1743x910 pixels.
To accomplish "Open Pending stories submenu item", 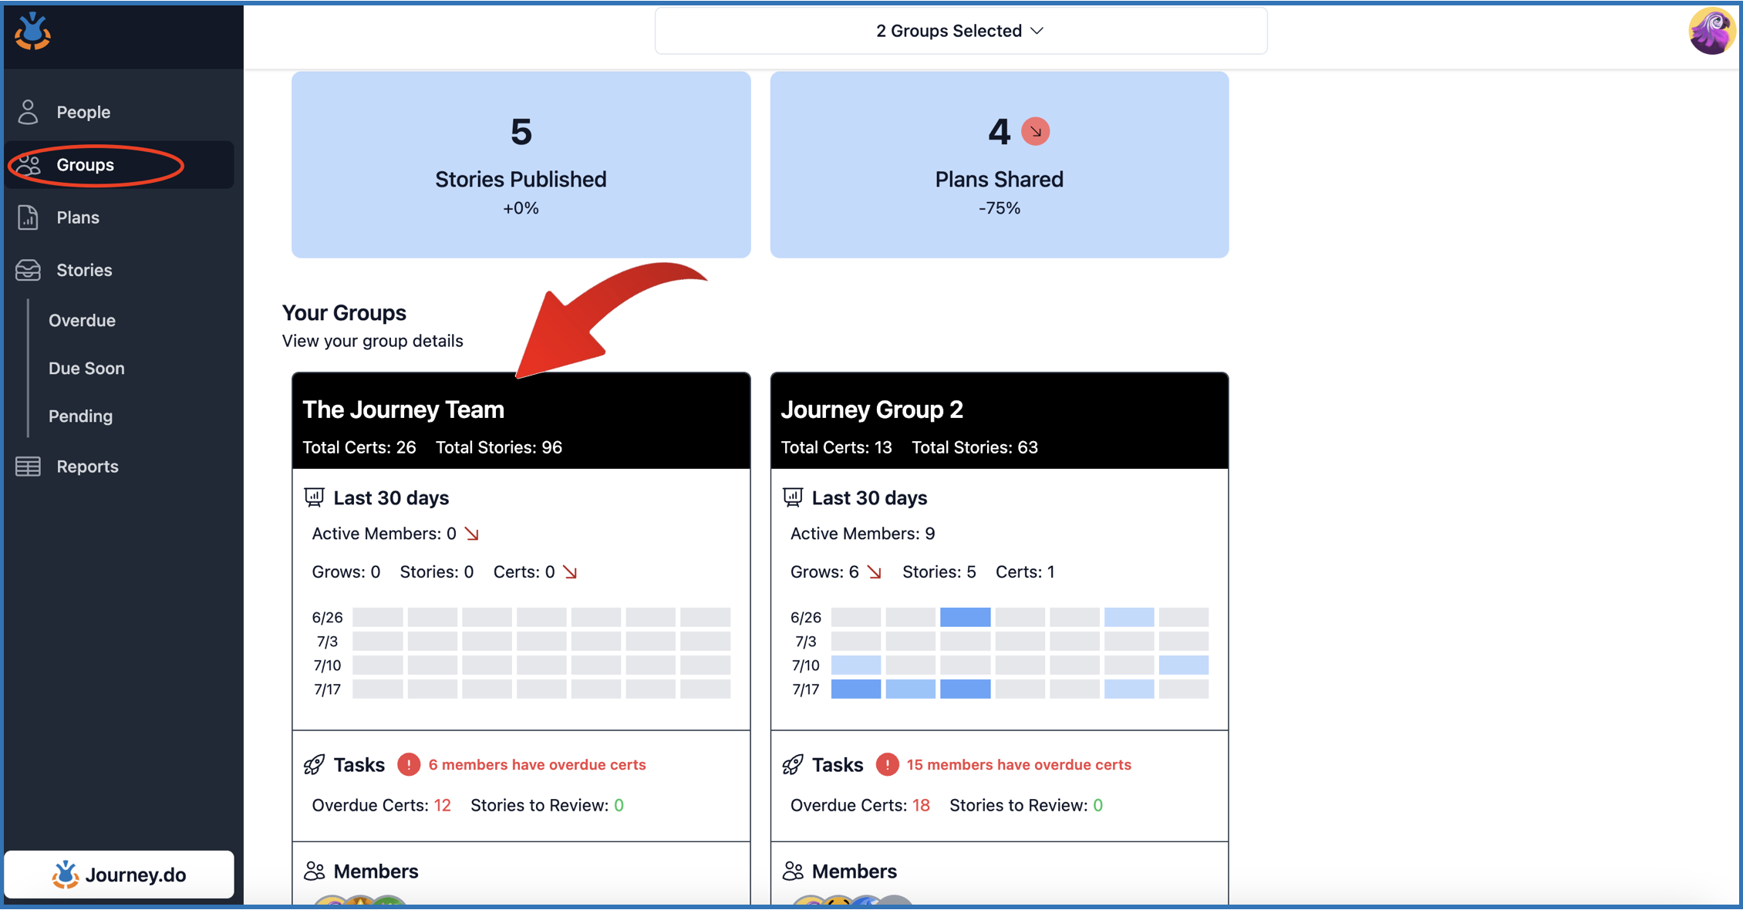I will [80, 416].
